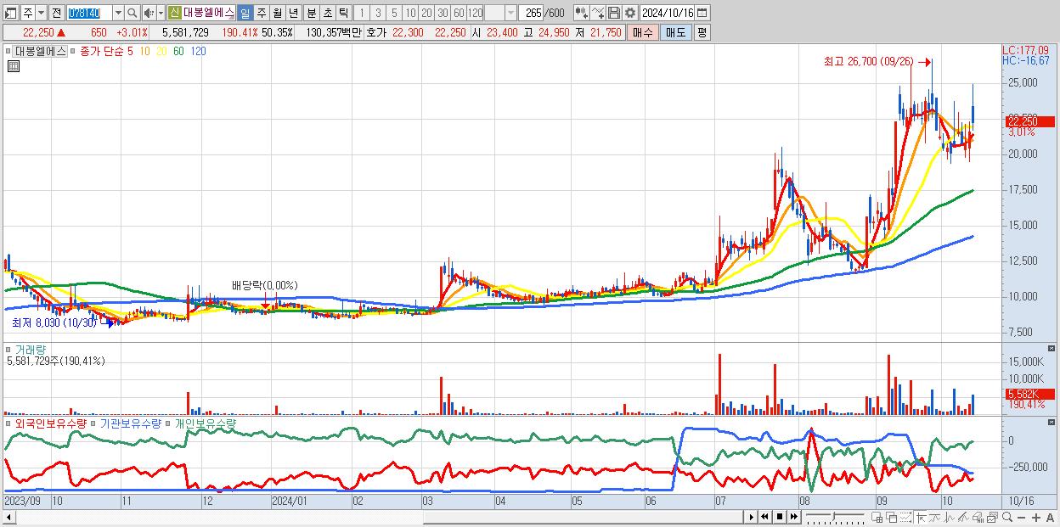
Task: Click the 기관보유수량 indicator label
Action: (x=131, y=423)
